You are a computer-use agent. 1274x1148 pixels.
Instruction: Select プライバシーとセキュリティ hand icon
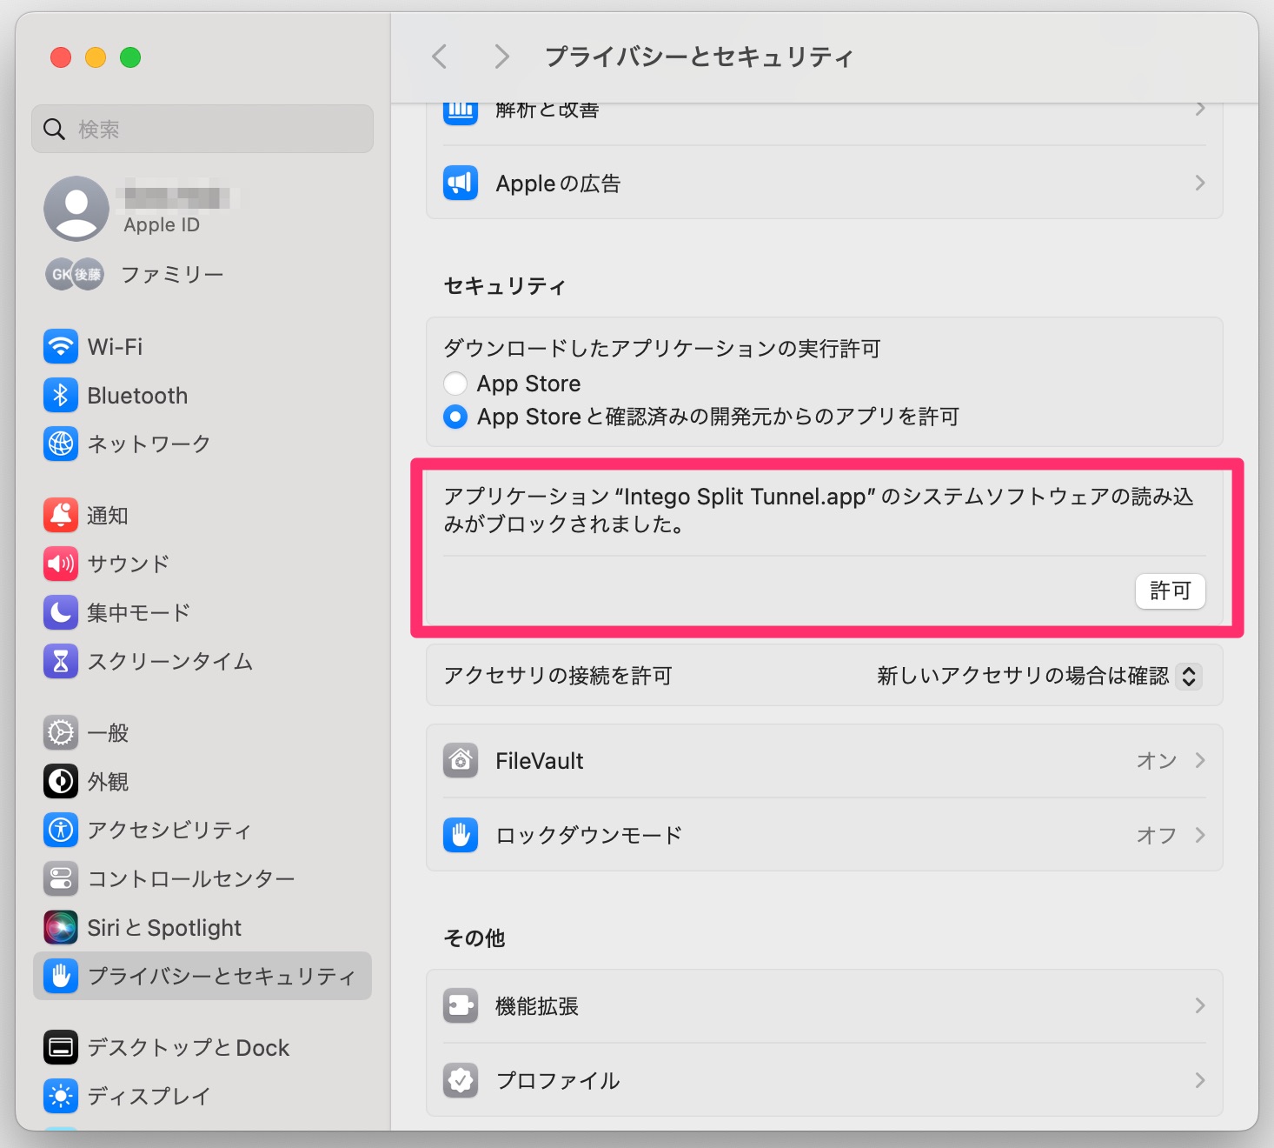61,977
